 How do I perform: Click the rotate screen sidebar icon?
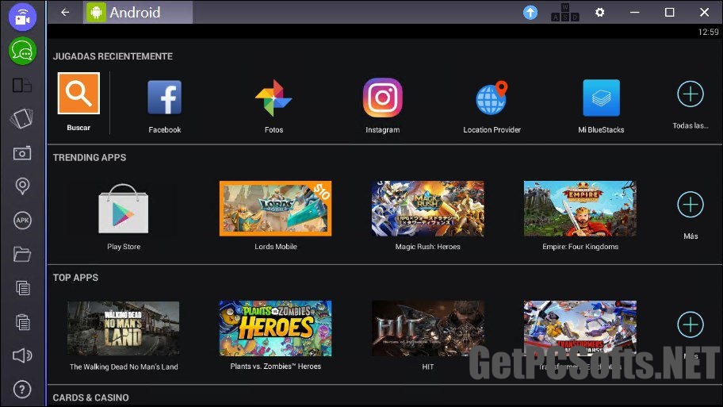21,118
